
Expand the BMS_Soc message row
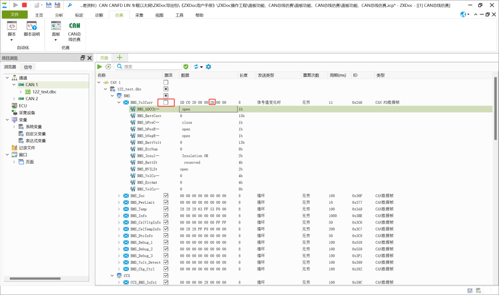point(119,195)
